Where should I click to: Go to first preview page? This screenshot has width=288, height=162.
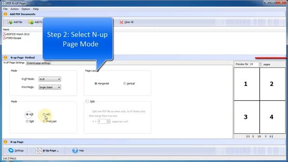pos(248,136)
